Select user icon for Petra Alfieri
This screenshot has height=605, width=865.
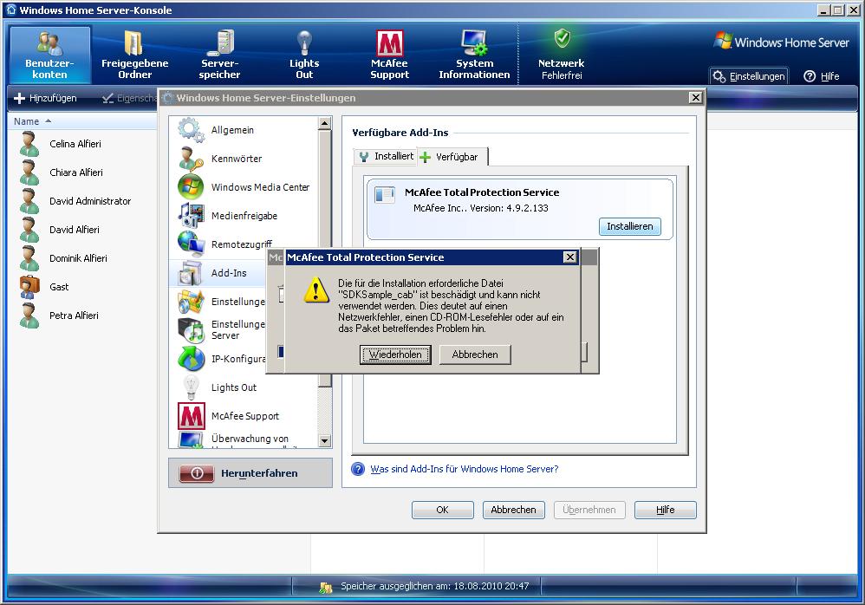click(29, 316)
